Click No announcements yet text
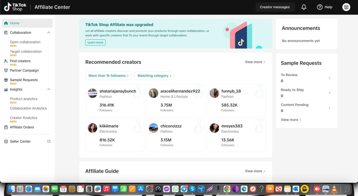The image size is (358, 196). (x=301, y=41)
